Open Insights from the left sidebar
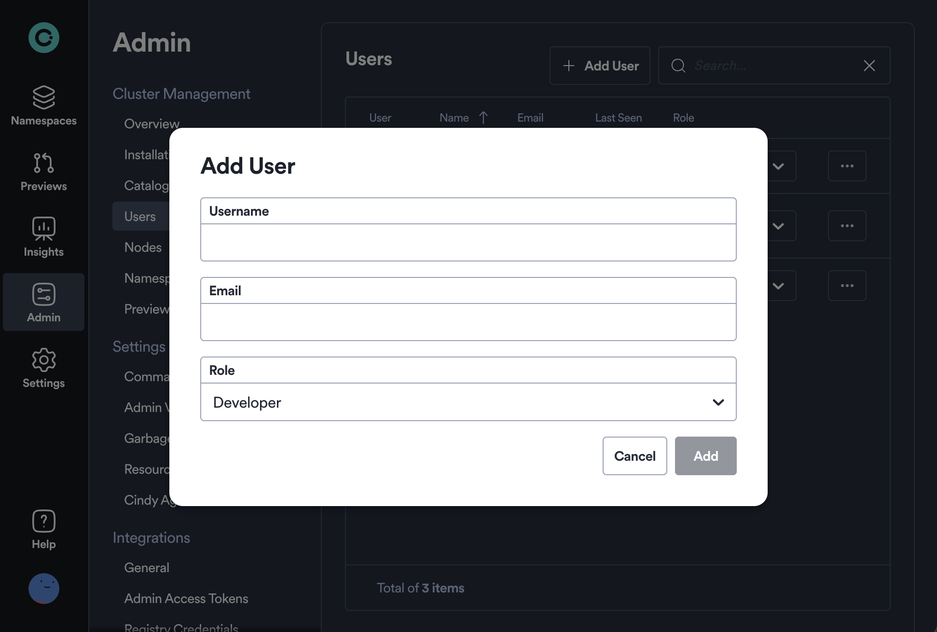This screenshot has height=632, width=937. (43, 236)
